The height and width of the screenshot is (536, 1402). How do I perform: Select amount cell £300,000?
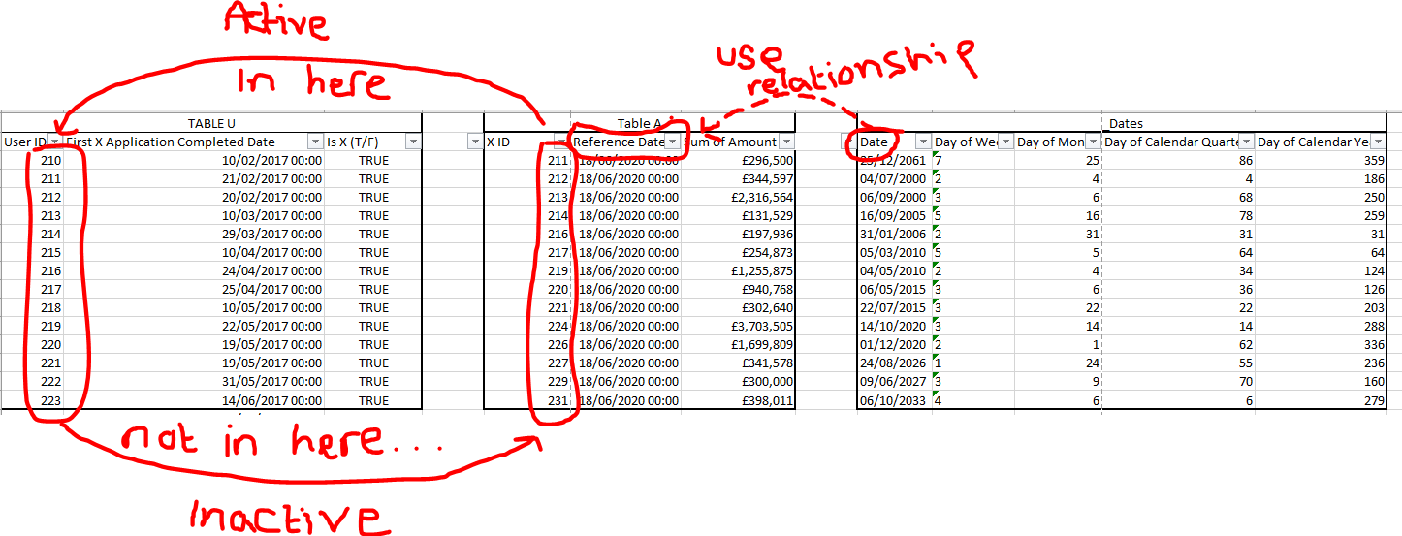point(738,381)
